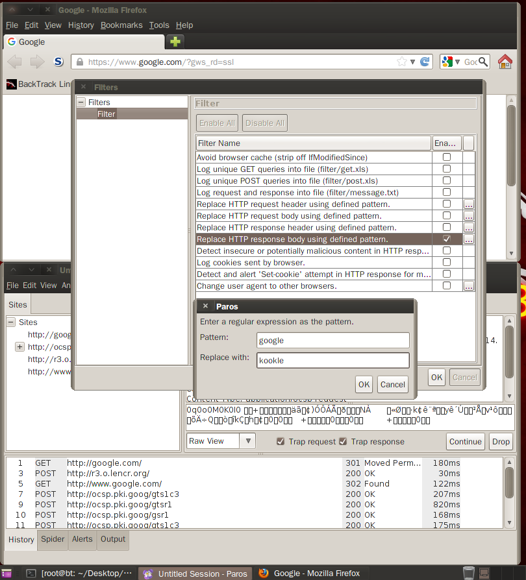
Task: Enable Log cookies sent by browser
Action: point(447,262)
